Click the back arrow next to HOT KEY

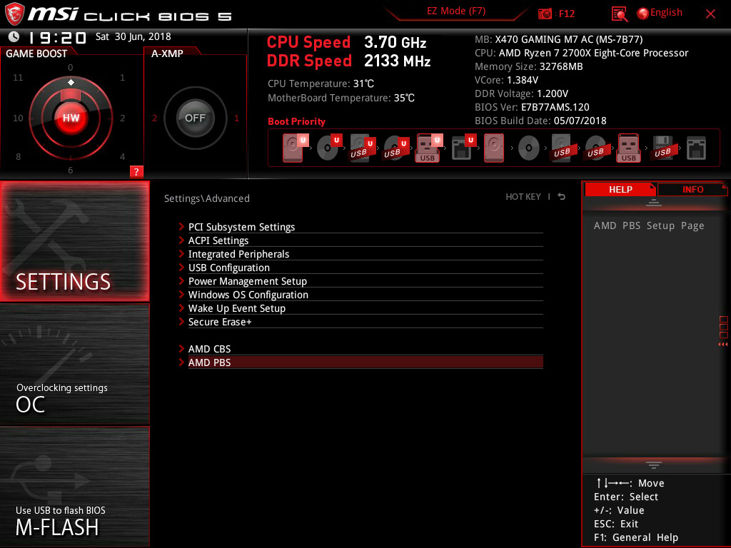(x=561, y=197)
